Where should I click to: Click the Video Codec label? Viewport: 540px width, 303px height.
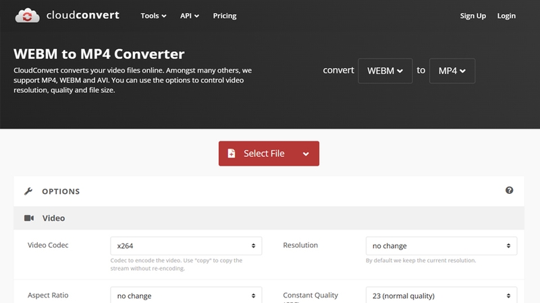tap(48, 245)
